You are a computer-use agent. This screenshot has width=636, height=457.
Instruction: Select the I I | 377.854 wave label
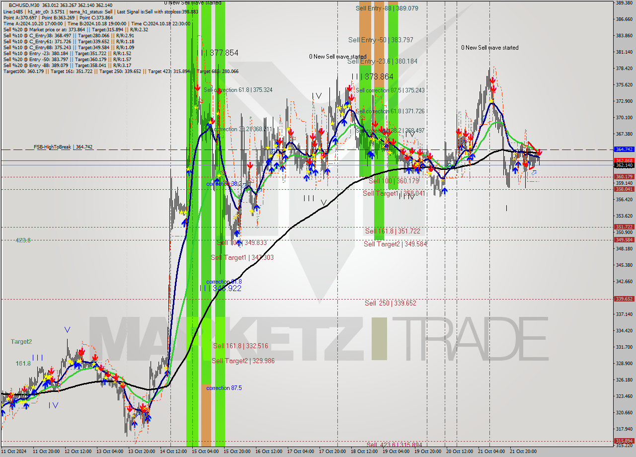217,53
